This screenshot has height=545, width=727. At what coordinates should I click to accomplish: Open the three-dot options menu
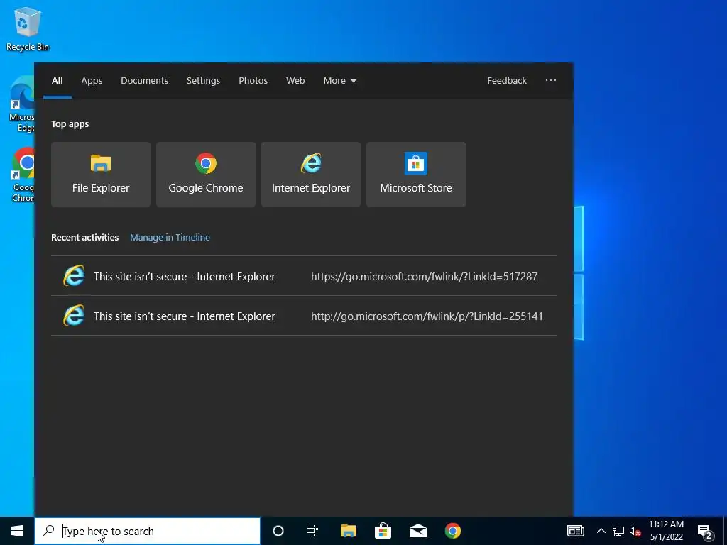coord(551,80)
